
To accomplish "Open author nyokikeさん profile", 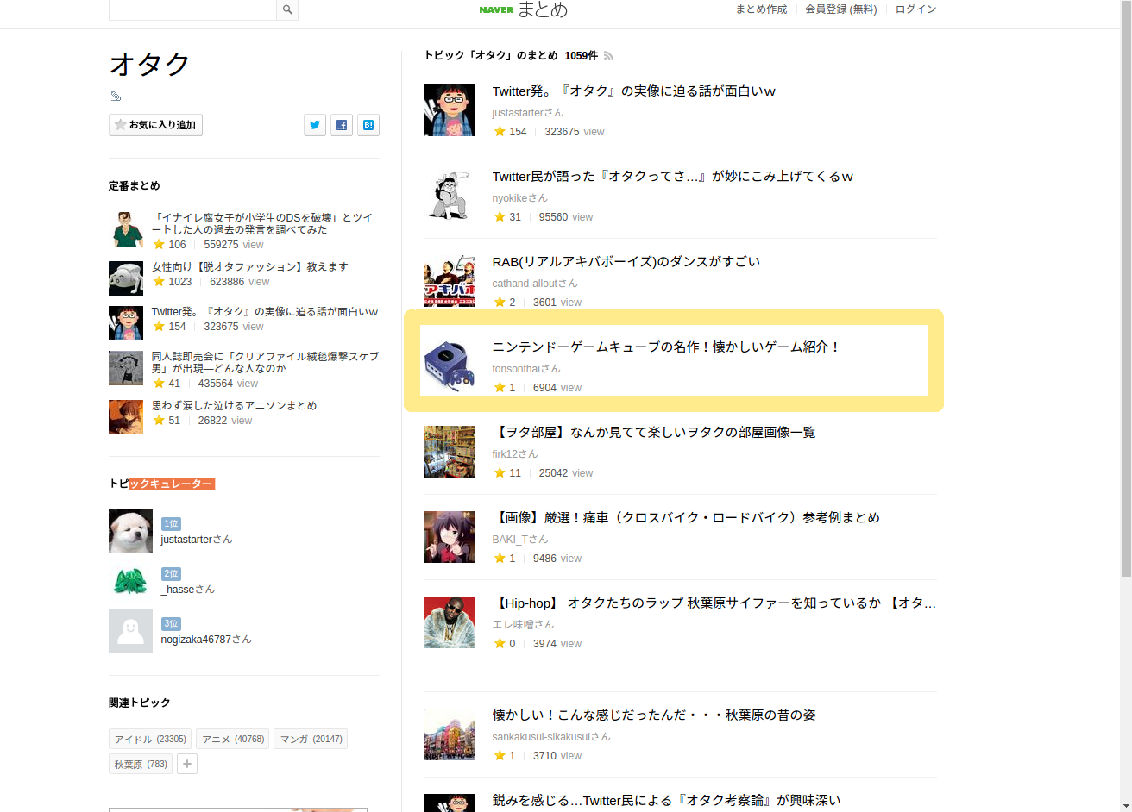I will click(519, 198).
